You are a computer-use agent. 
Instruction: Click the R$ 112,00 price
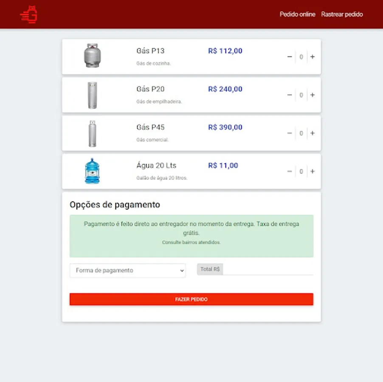click(x=225, y=51)
